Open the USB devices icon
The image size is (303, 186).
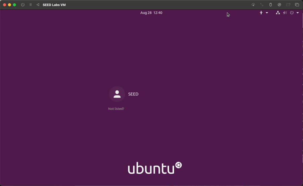coord(270,5)
